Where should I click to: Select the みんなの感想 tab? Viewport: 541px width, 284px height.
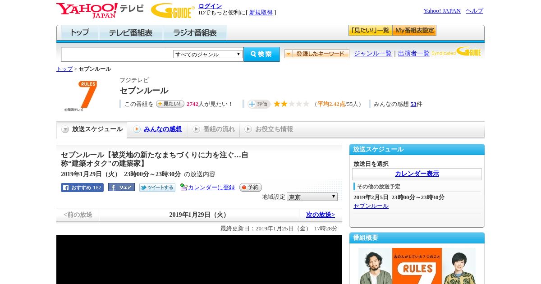pyautogui.click(x=163, y=129)
